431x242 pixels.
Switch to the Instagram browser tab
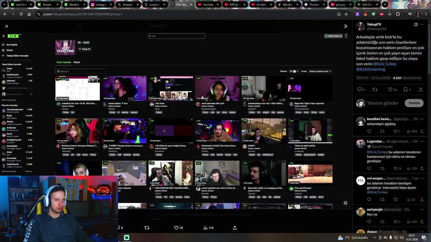tap(101, 5)
